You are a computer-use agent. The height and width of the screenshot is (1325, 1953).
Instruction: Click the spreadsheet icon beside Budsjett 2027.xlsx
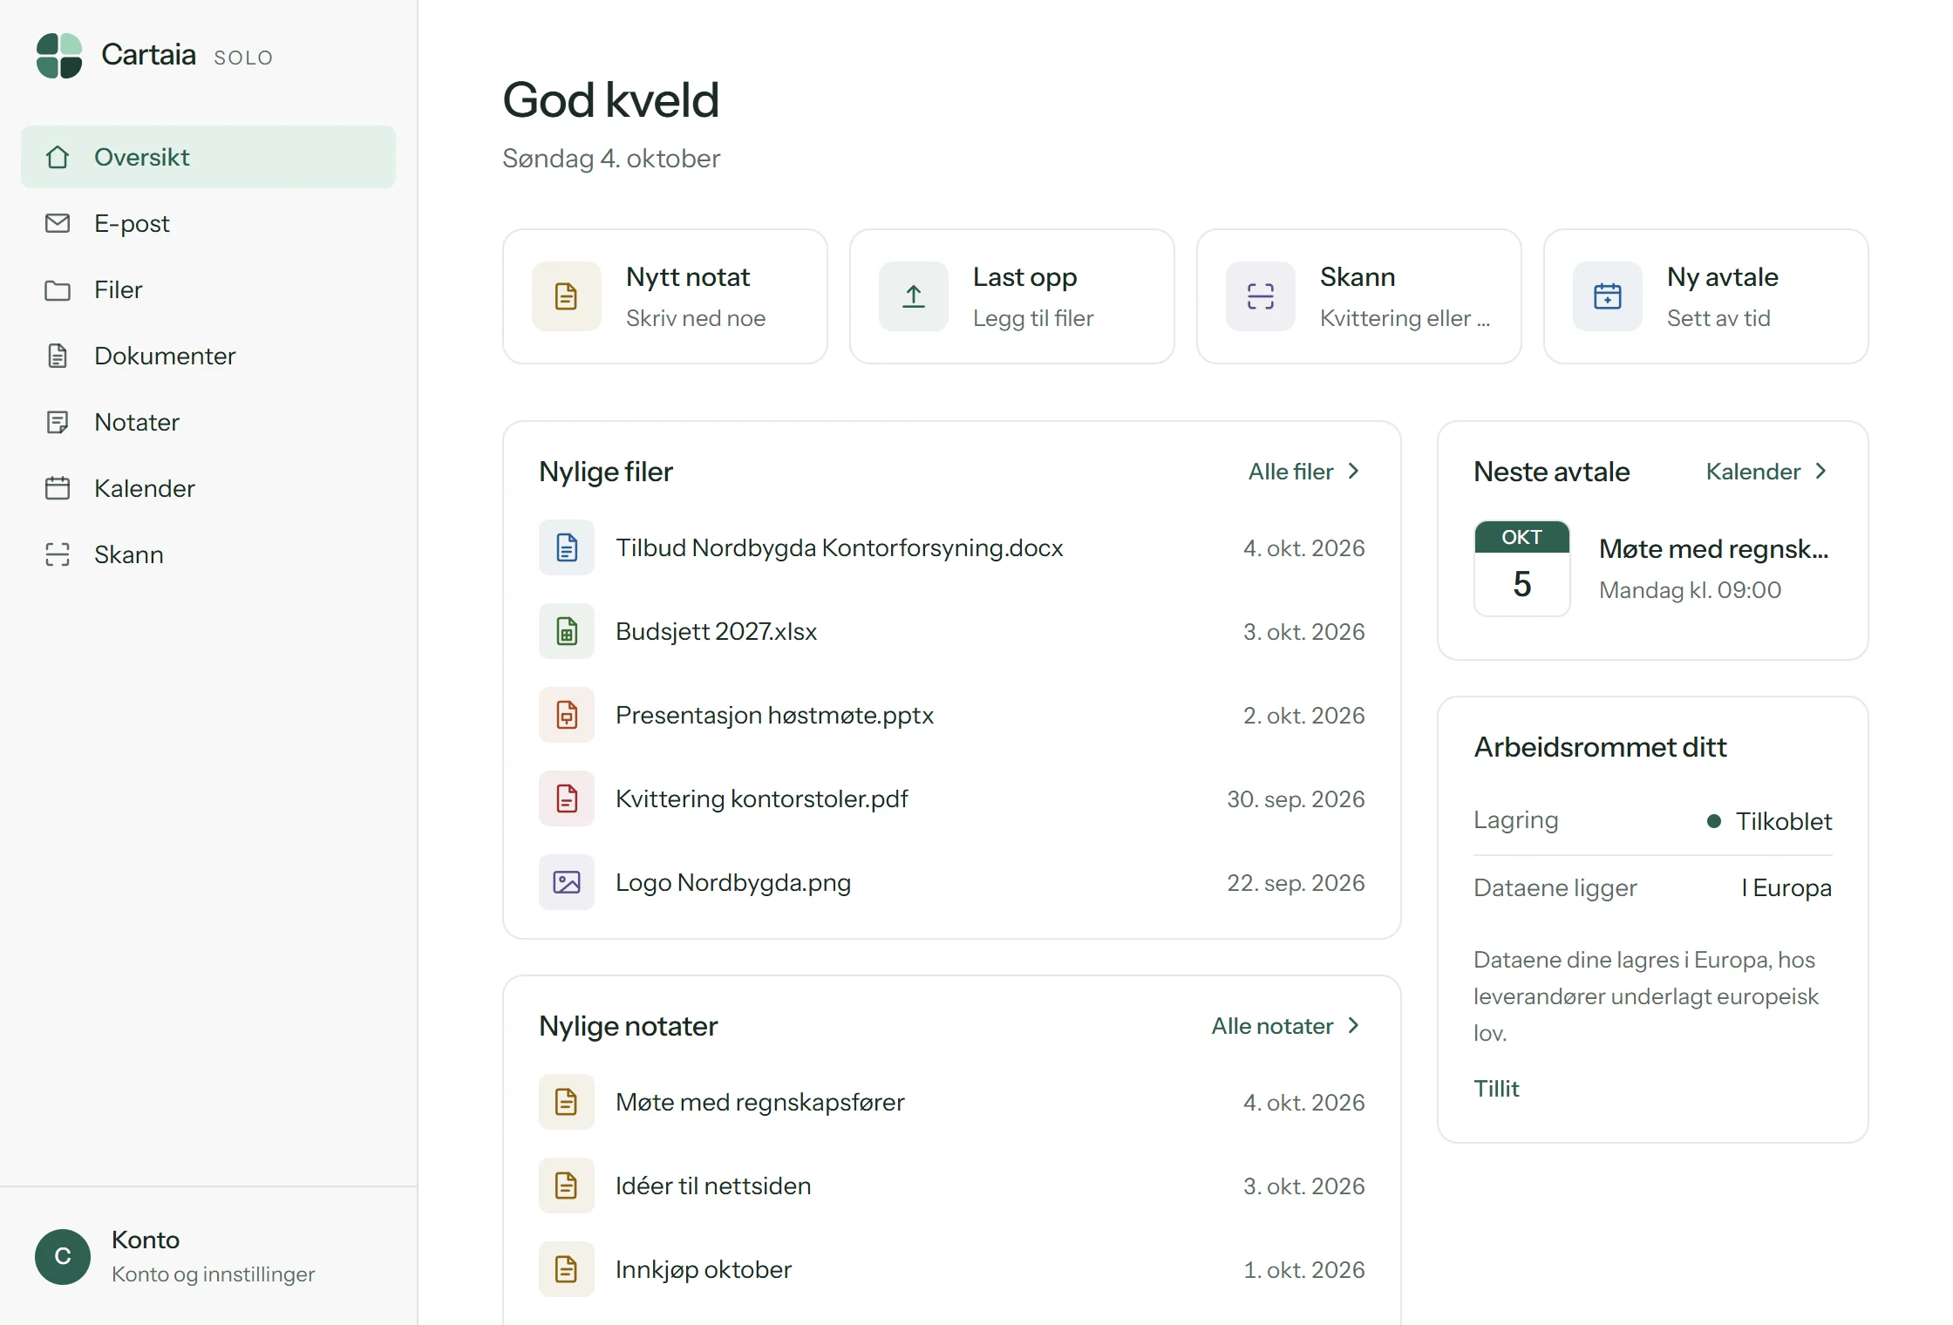pyautogui.click(x=567, y=631)
